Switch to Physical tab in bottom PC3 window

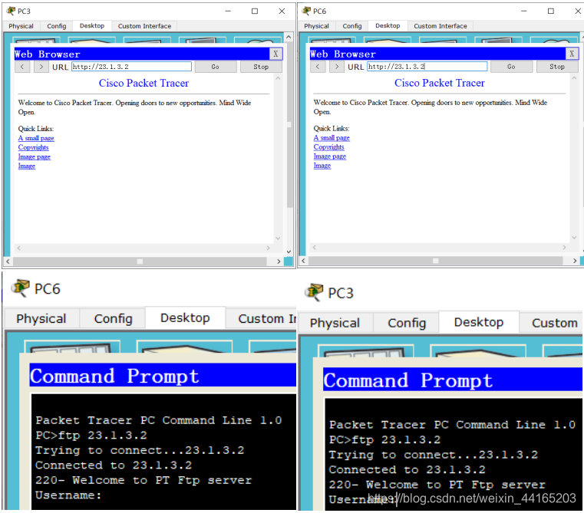335,323
